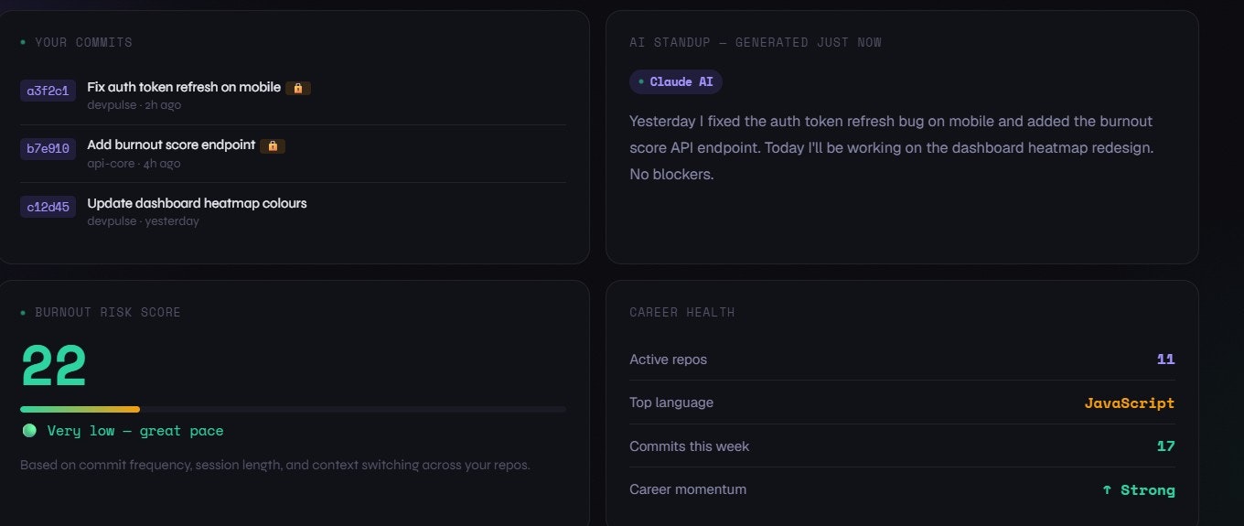Click the dot inside the Claude AI badge
Image resolution: width=1244 pixels, height=526 pixels.
point(641,81)
